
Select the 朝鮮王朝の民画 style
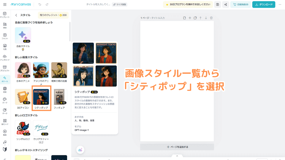(x=59, y=70)
